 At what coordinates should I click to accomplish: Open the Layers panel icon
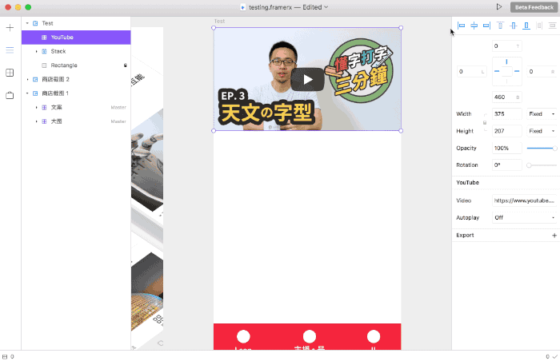(x=10, y=50)
